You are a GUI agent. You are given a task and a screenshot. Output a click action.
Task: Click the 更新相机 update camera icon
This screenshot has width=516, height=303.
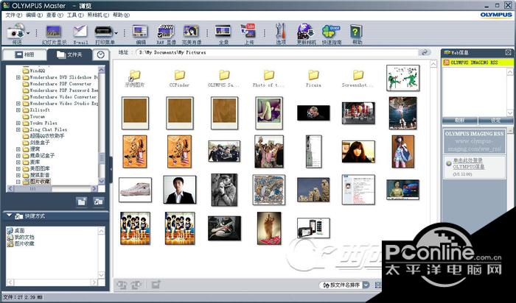306,32
